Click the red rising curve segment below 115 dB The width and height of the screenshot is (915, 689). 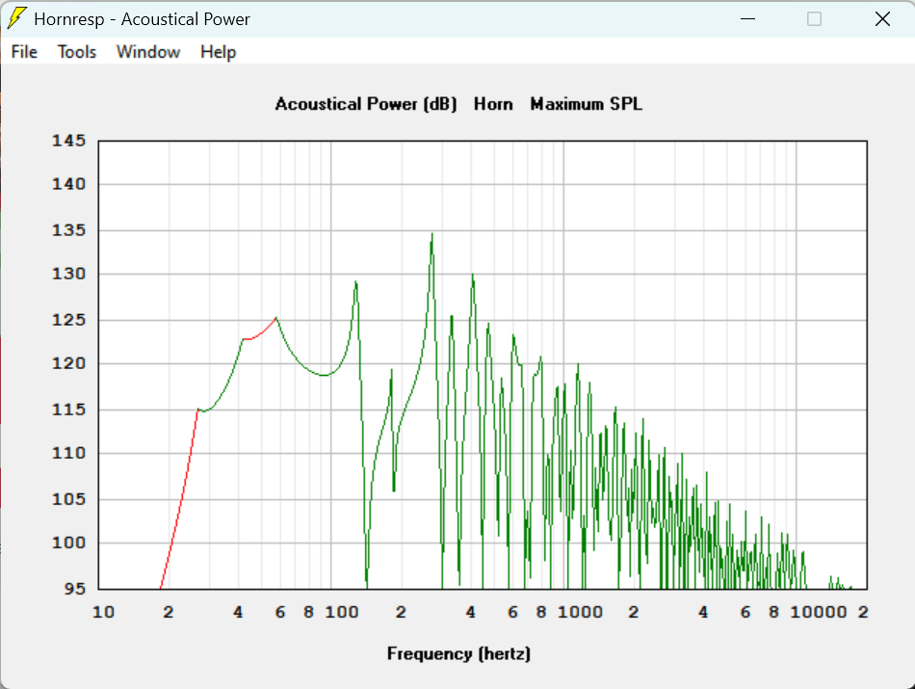pos(180,499)
